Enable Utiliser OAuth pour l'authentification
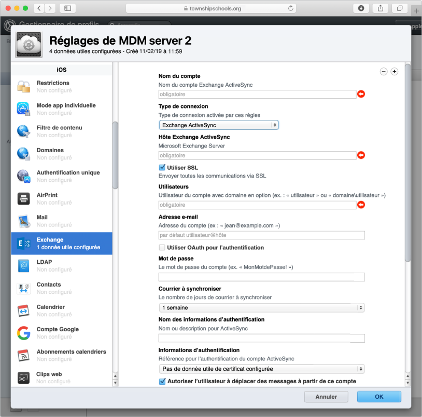 (162, 248)
